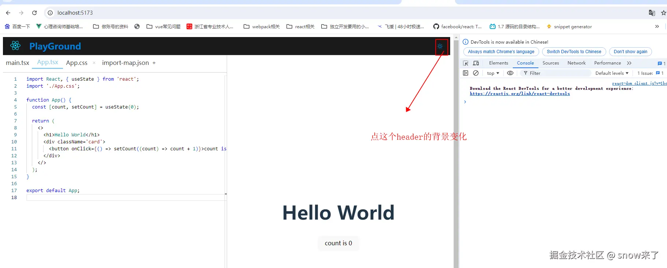Toggle the DevTools device toolbar icon
Screen dimensions: 667x268
tap(476, 63)
